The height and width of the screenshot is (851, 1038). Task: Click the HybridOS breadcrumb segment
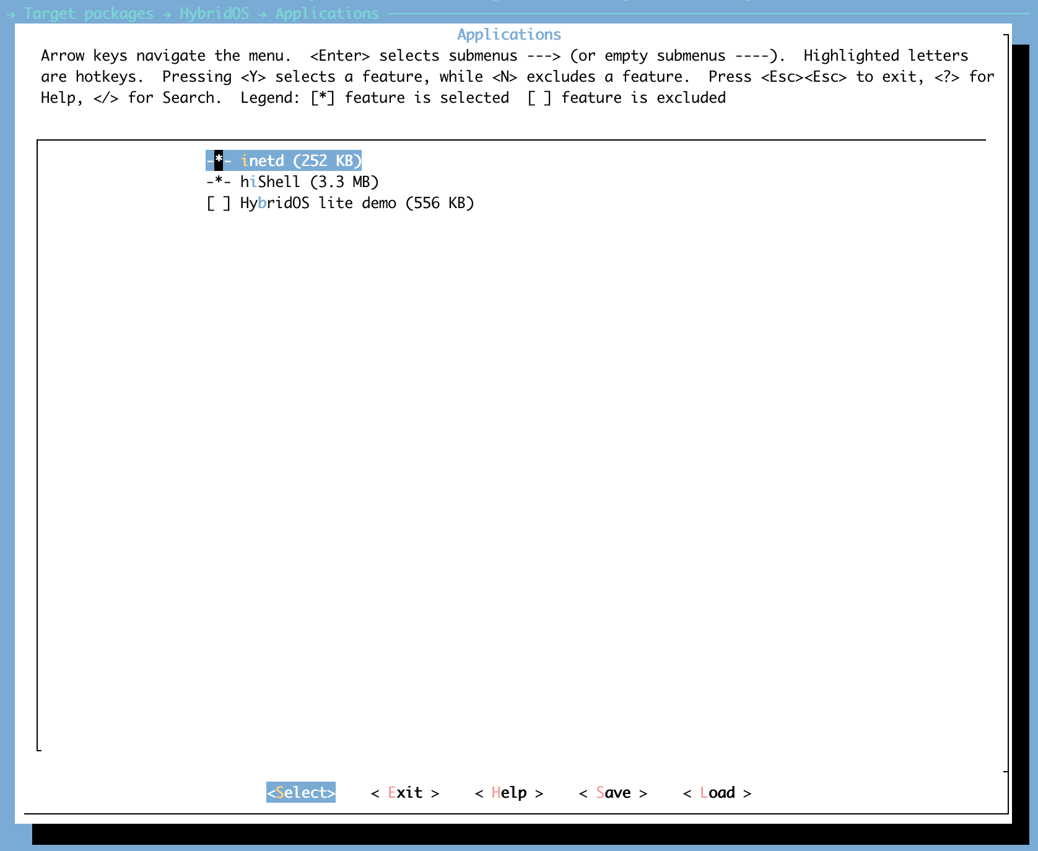pos(214,13)
